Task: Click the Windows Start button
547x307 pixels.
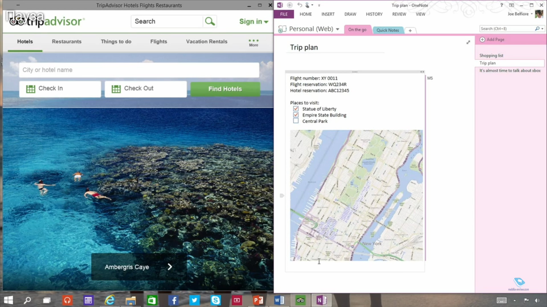Action: click(9, 300)
